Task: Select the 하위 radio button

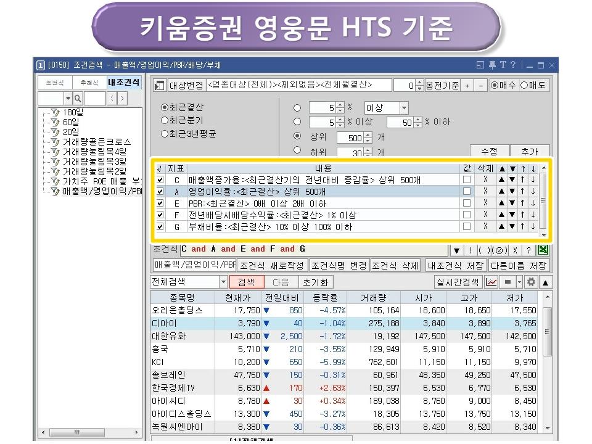Action: [297, 150]
